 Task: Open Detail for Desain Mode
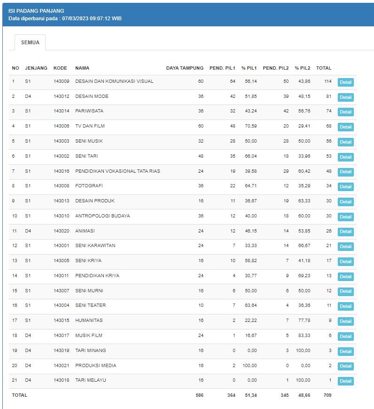coord(346,97)
